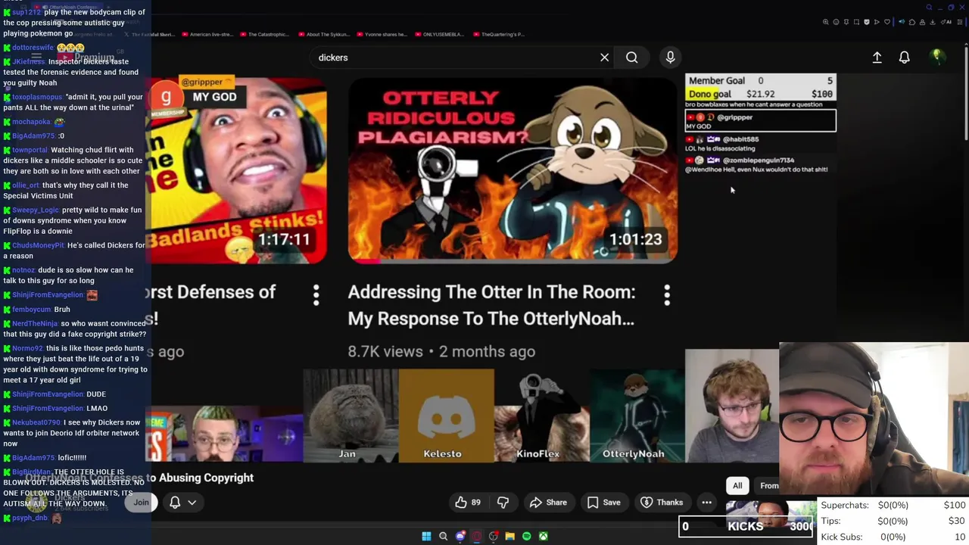Dislike the current video

point(503,502)
